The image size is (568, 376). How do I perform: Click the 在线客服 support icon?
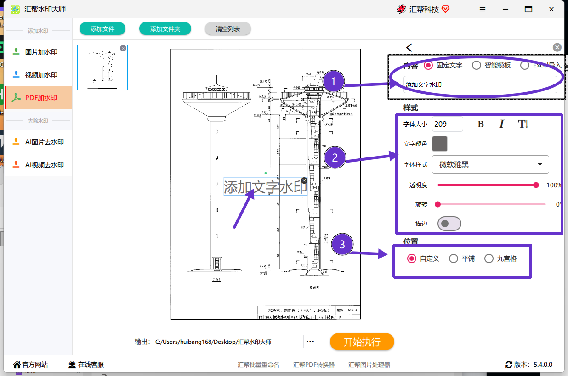(x=72, y=365)
